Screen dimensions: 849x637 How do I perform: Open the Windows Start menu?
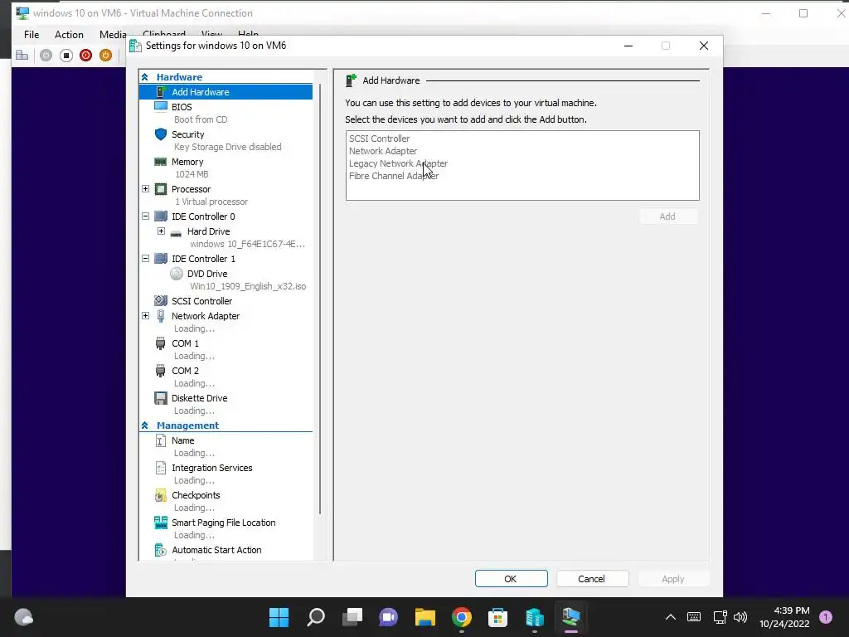click(279, 617)
